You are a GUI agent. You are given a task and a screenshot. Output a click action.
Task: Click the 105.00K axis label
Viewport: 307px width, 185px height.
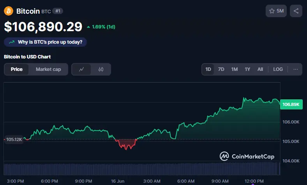[x=291, y=141]
